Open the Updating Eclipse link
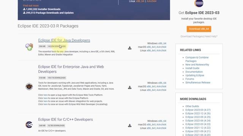The width and height of the screenshot is (243, 136). (x=195, y=76)
